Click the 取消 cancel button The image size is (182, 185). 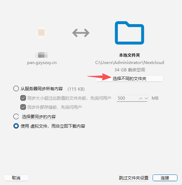point(16,178)
